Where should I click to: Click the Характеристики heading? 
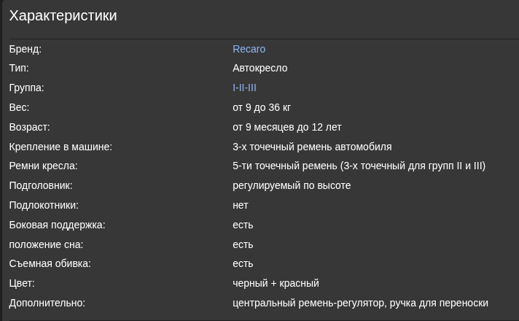point(63,15)
